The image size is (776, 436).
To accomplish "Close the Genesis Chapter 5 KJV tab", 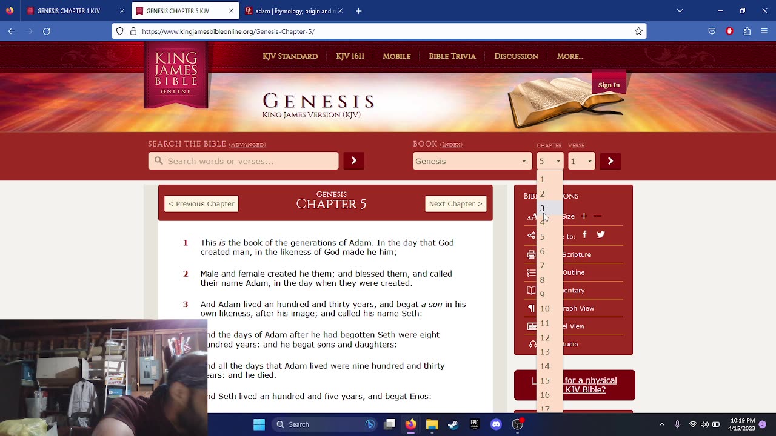I will point(231,11).
